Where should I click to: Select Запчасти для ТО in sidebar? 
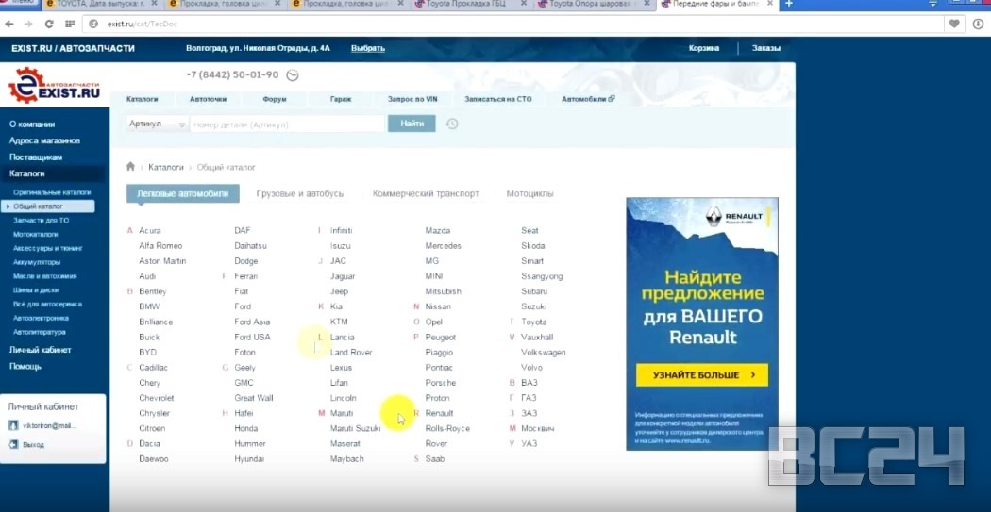click(x=41, y=220)
